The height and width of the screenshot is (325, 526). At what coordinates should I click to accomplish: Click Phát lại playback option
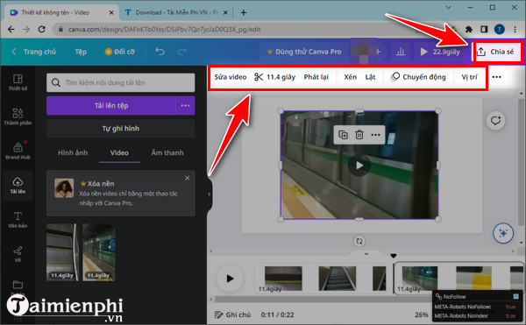click(316, 77)
